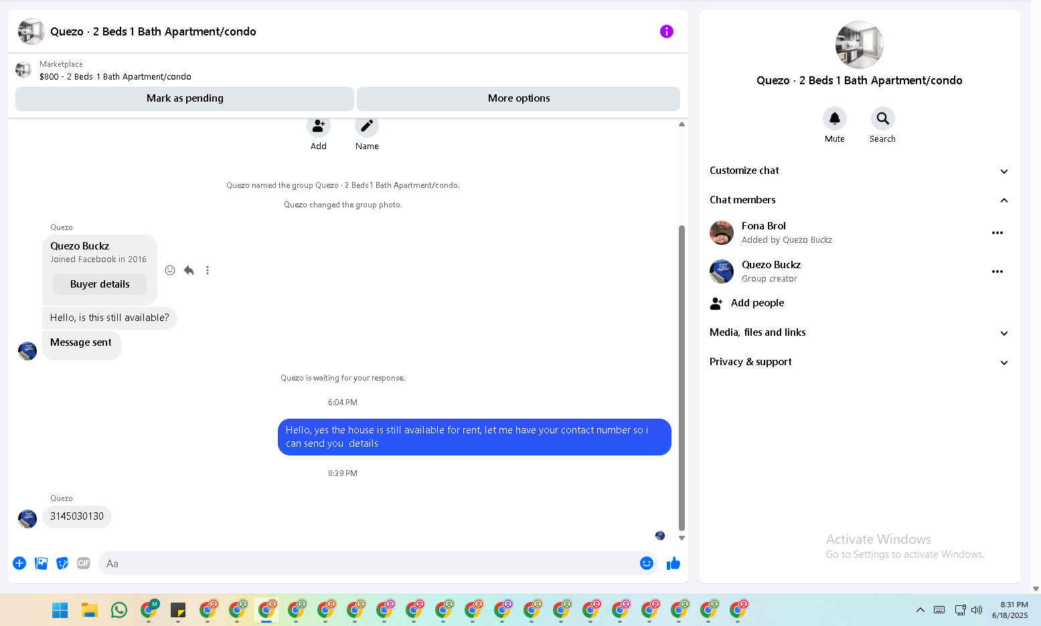Viewport: 1041px width, 626px height.
Task: Click the blue "house is still available" message
Action: pyautogui.click(x=475, y=437)
